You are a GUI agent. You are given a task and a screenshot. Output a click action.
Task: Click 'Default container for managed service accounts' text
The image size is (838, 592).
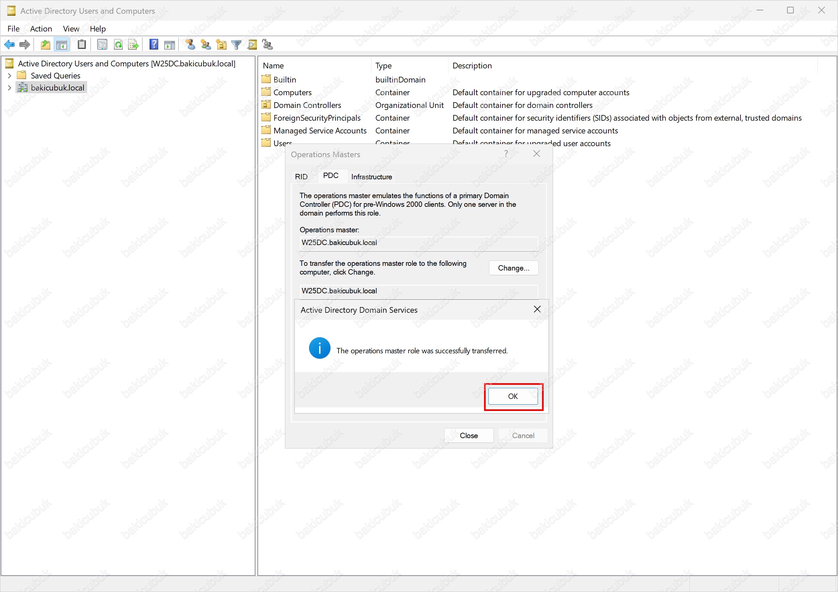535,131
